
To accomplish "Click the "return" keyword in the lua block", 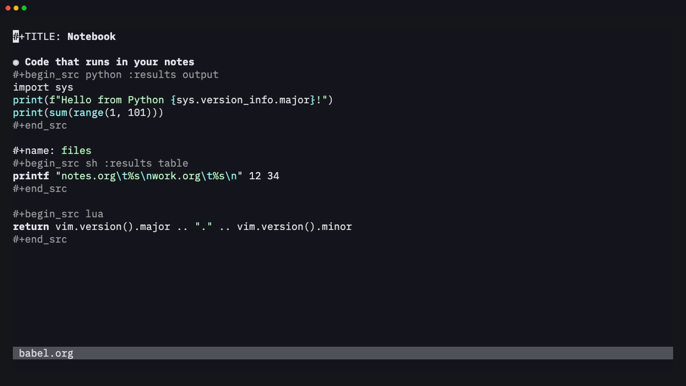I will (31, 227).
